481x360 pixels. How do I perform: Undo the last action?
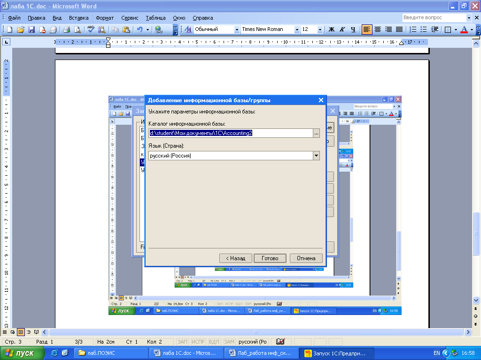pos(140,30)
